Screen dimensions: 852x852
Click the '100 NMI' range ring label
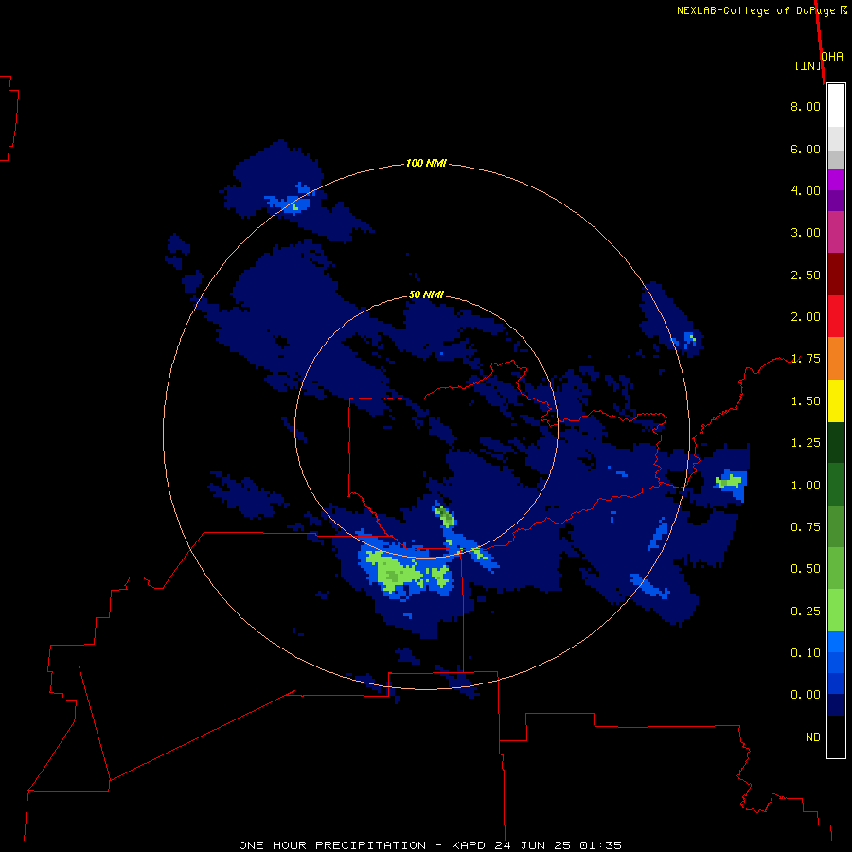[426, 163]
